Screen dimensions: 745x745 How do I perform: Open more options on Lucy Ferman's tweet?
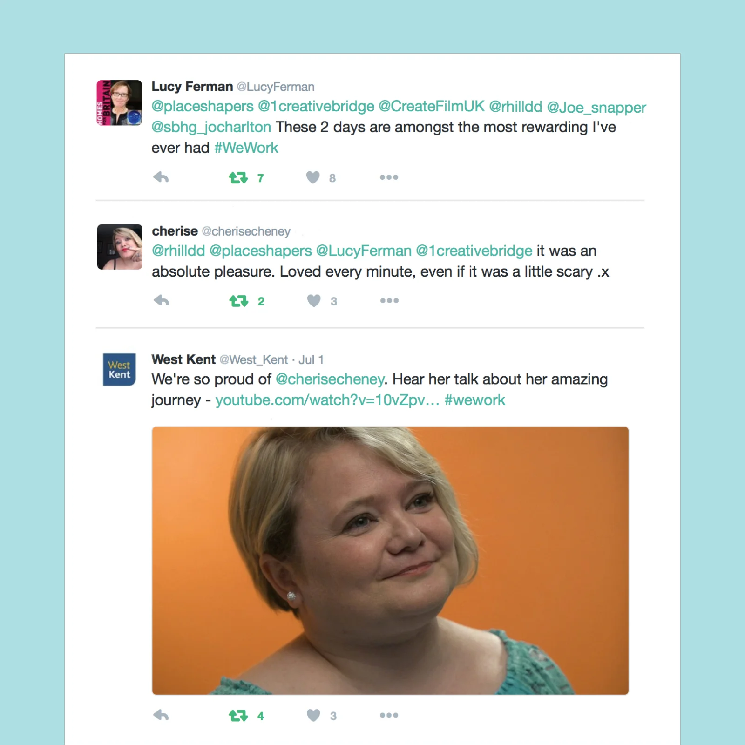click(x=389, y=177)
